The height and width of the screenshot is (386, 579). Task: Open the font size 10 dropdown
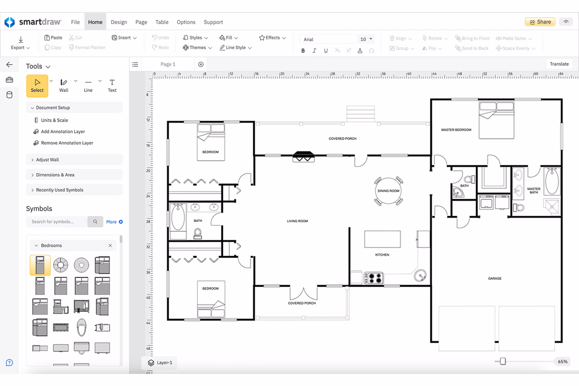(x=366, y=39)
